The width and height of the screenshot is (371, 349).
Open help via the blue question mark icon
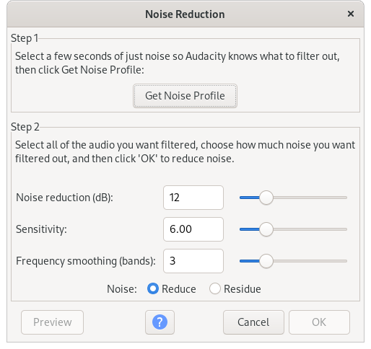[160, 322]
